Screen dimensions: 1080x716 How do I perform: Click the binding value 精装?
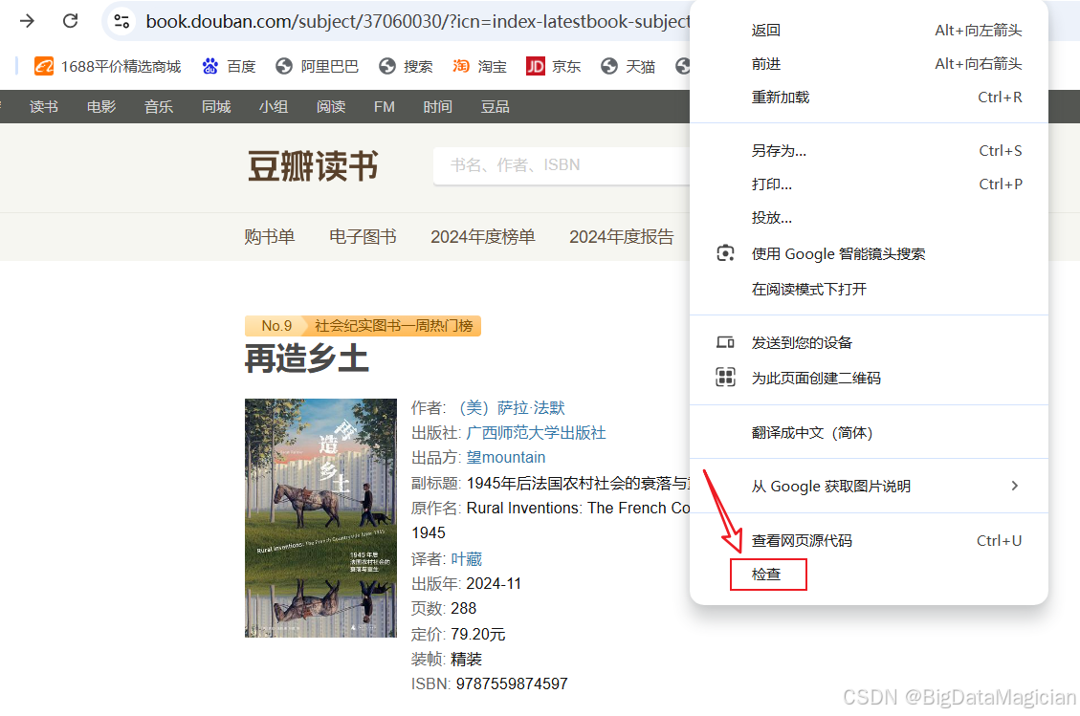[x=466, y=659]
